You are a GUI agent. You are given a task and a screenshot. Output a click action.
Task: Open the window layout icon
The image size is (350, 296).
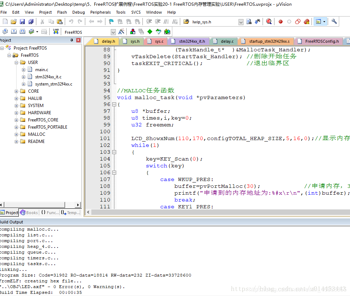[x=318, y=22]
